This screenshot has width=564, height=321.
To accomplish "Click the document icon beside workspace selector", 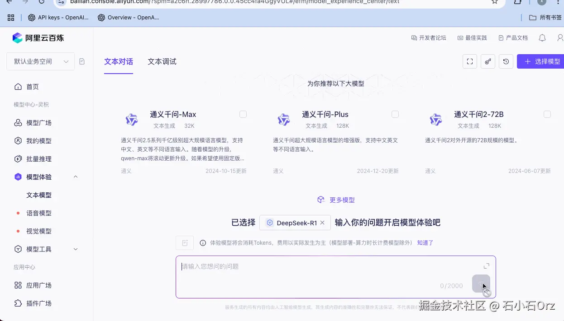I will (x=82, y=61).
